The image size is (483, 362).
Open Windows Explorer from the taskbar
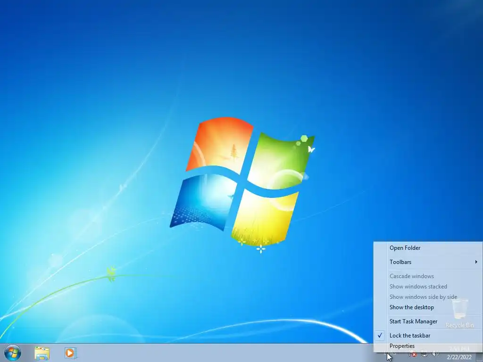coord(42,353)
